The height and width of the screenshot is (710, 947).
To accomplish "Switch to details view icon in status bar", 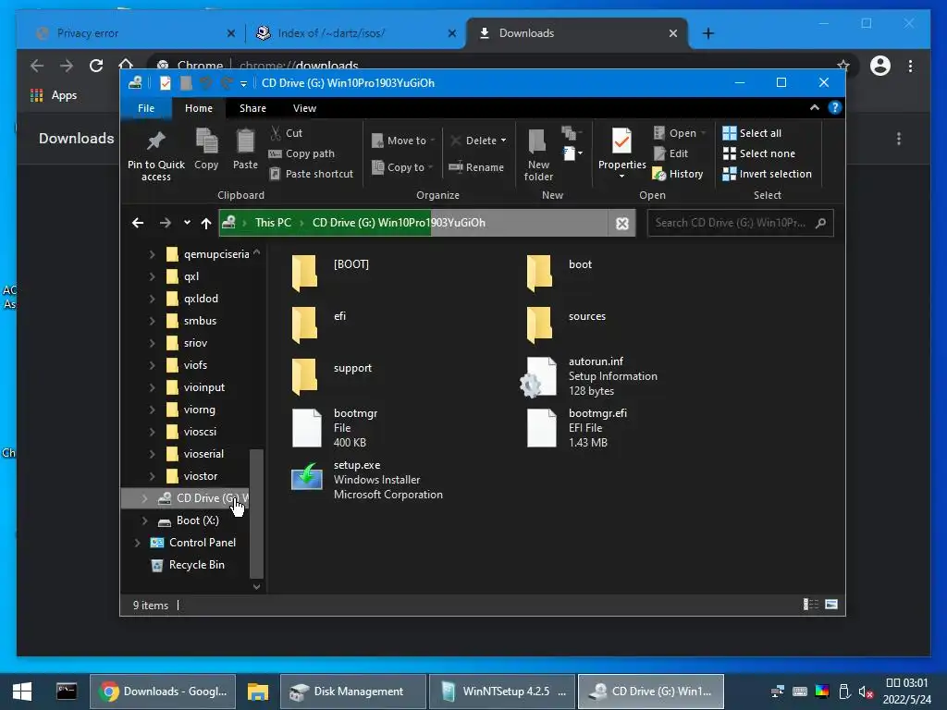I will click(x=810, y=605).
